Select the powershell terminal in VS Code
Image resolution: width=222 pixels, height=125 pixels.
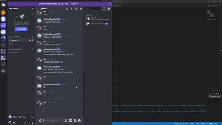(215, 94)
